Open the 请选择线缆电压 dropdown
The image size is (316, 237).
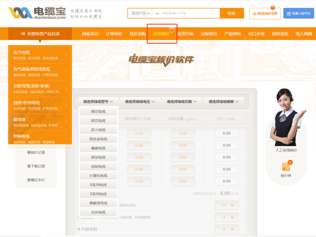click(x=140, y=102)
